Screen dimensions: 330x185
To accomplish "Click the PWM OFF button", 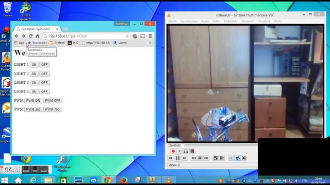I will point(53,101).
